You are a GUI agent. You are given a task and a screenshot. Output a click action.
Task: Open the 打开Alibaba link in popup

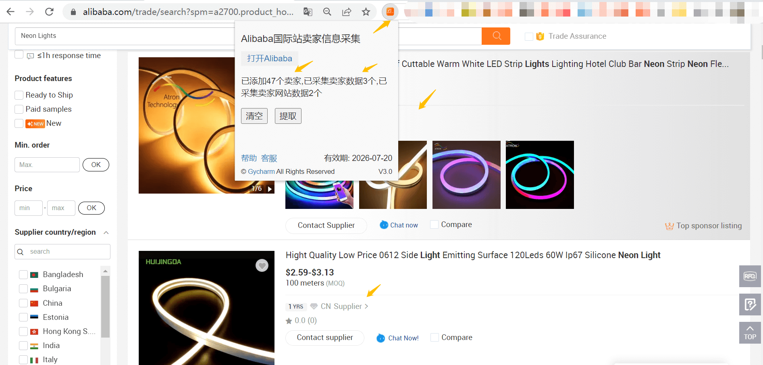tap(269, 58)
